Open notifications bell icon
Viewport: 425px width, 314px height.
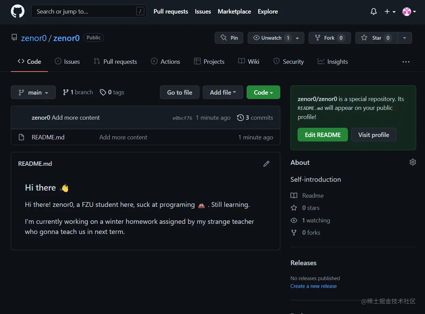pyautogui.click(x=374, y=12)
